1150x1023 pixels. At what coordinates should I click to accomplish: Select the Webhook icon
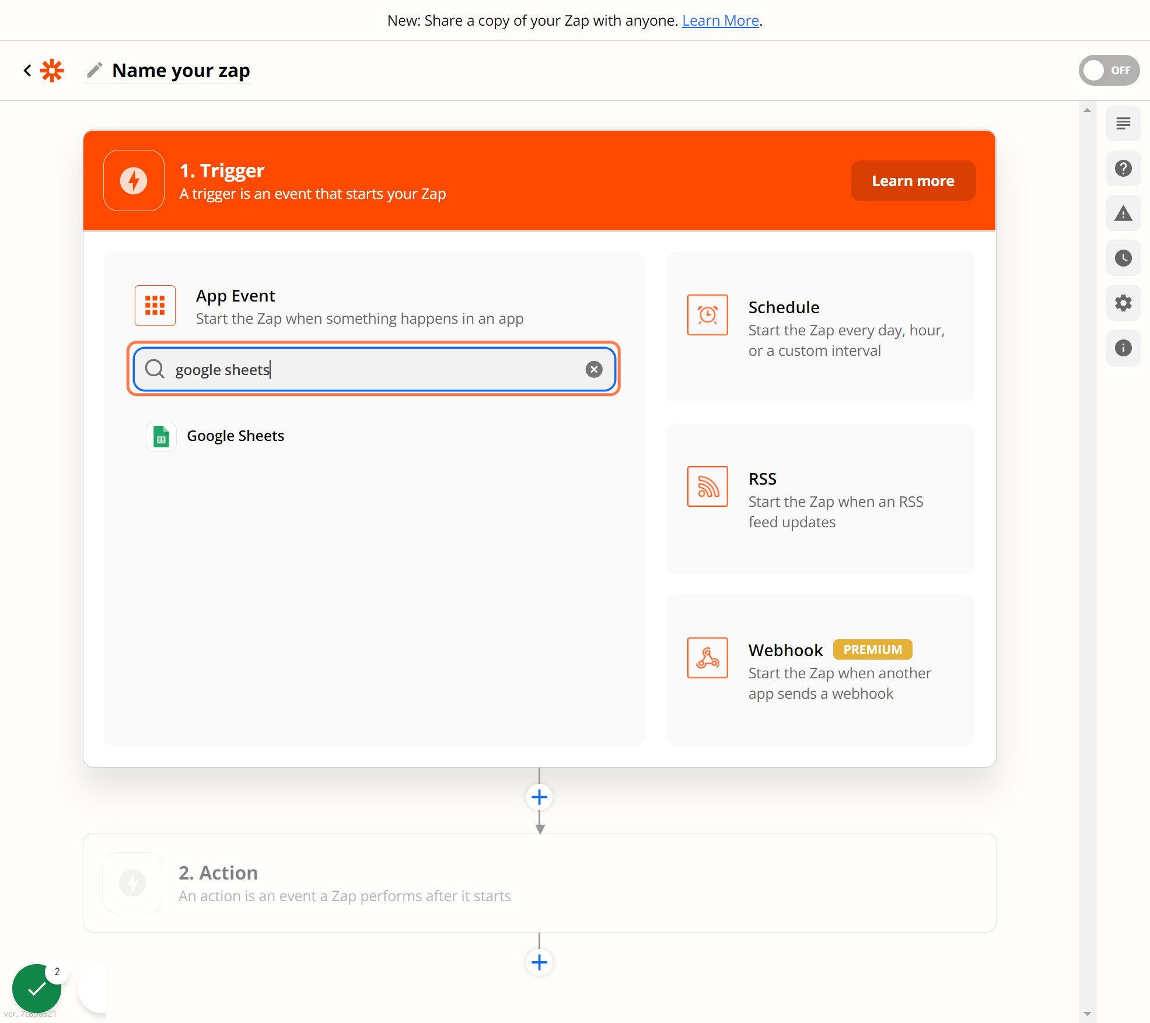pos(707,658)
